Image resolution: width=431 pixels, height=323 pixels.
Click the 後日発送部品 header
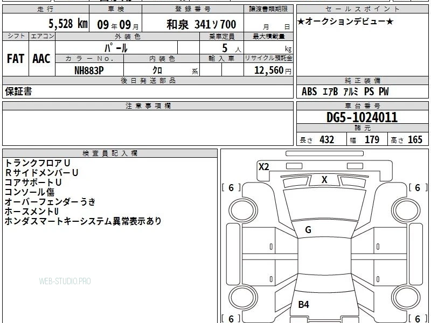(x=148, y=80)
